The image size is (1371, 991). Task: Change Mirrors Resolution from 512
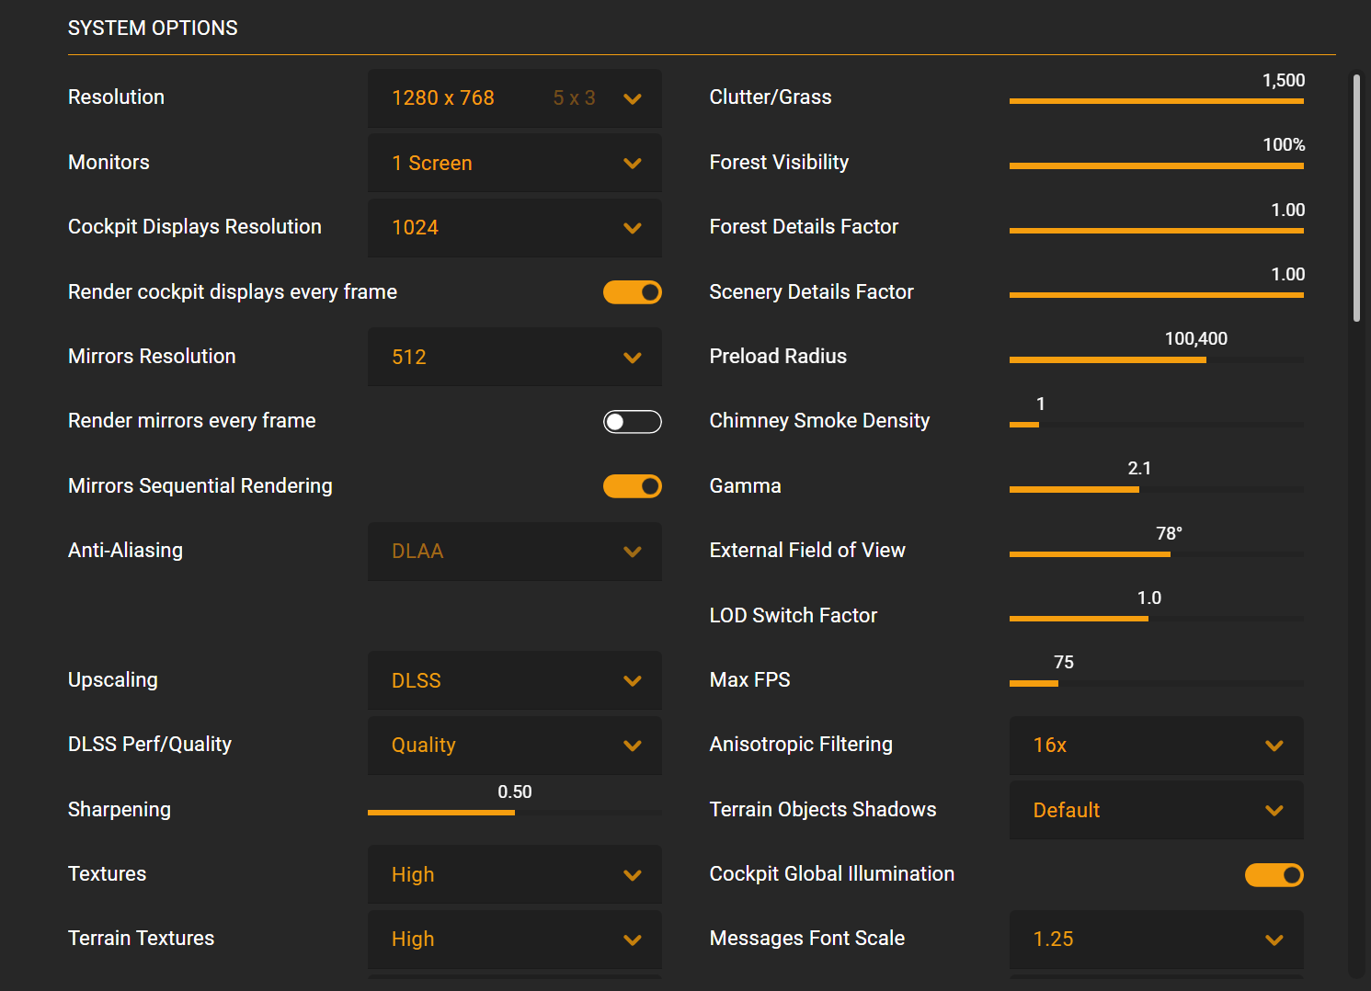514,358
